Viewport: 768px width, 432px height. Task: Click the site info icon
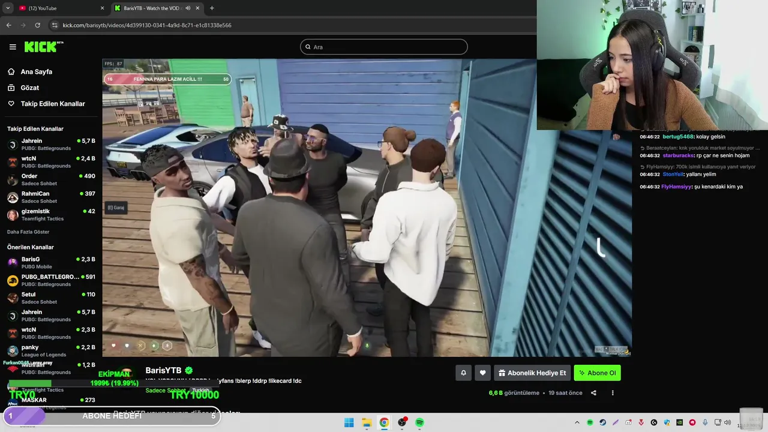click(x=55, y=25)
